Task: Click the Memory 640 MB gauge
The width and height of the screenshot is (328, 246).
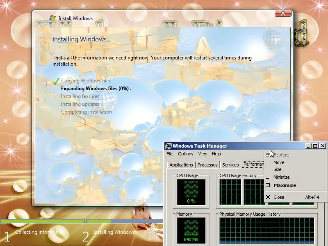Action: click(191, 230)
